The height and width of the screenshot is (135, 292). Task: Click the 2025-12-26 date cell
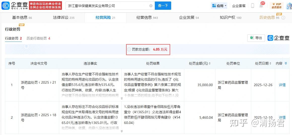pyautogui.click(x=263, y=85)
